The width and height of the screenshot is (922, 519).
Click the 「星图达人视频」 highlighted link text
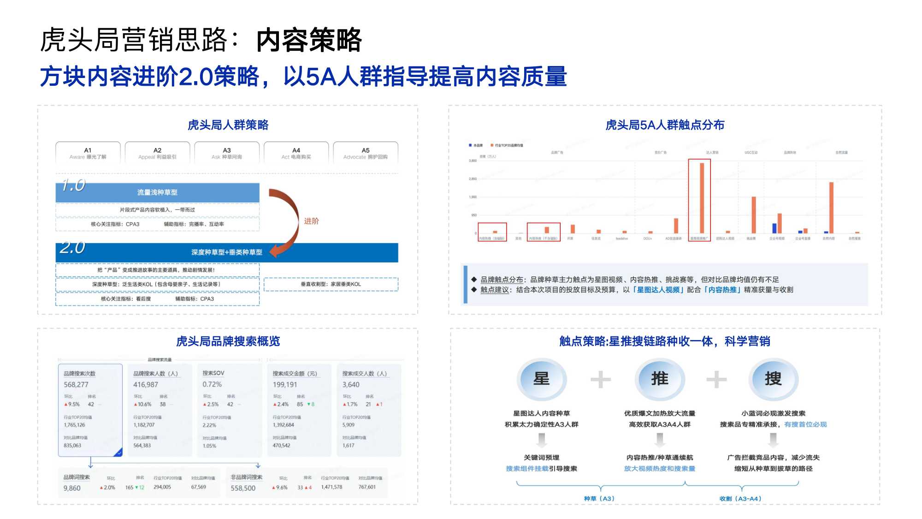click(x=658, y=290)
